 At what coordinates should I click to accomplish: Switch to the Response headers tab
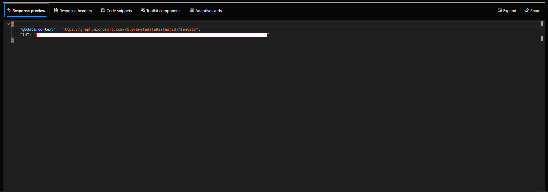point(75,11)
